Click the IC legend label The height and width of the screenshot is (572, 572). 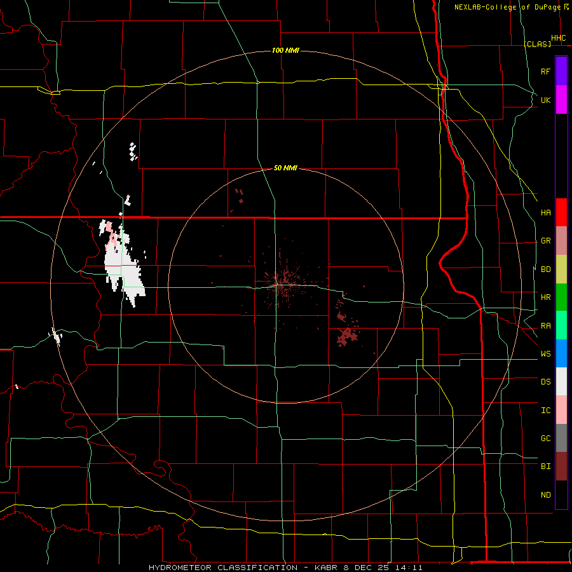[x=545, y=411]
